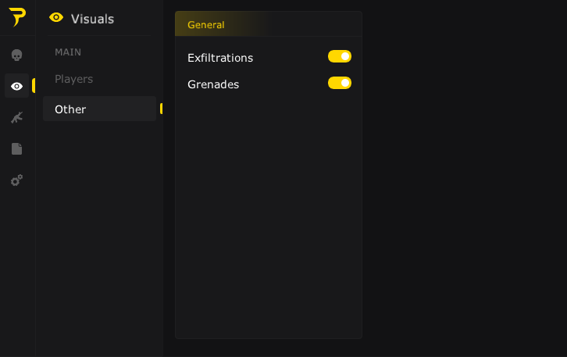
Task: Click the Exfiltrations option label
Action: point(220,58)
